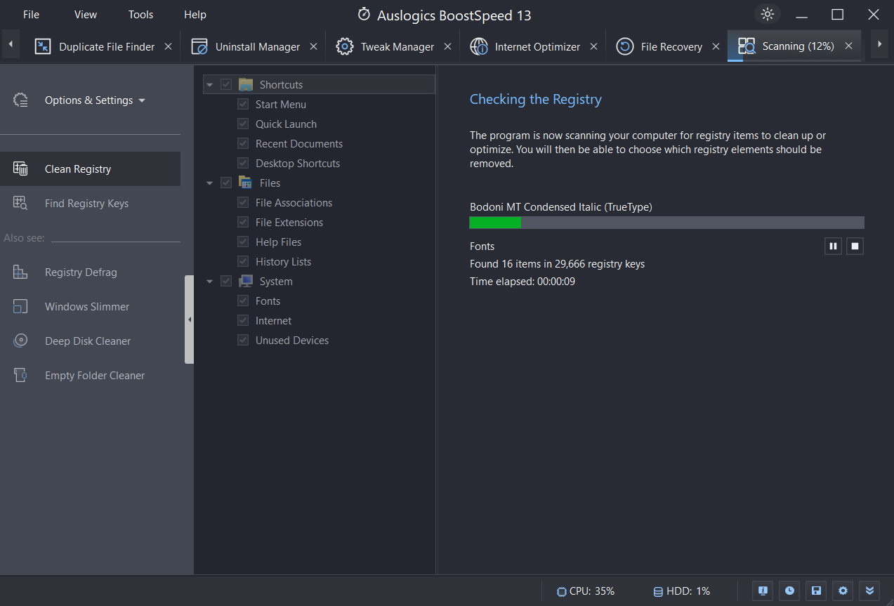Click the Empty Folder Cleaner icon

20,375
